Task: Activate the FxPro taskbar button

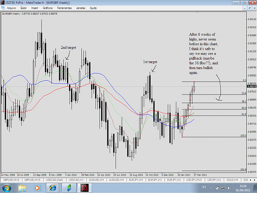Action: pos(85,188)
